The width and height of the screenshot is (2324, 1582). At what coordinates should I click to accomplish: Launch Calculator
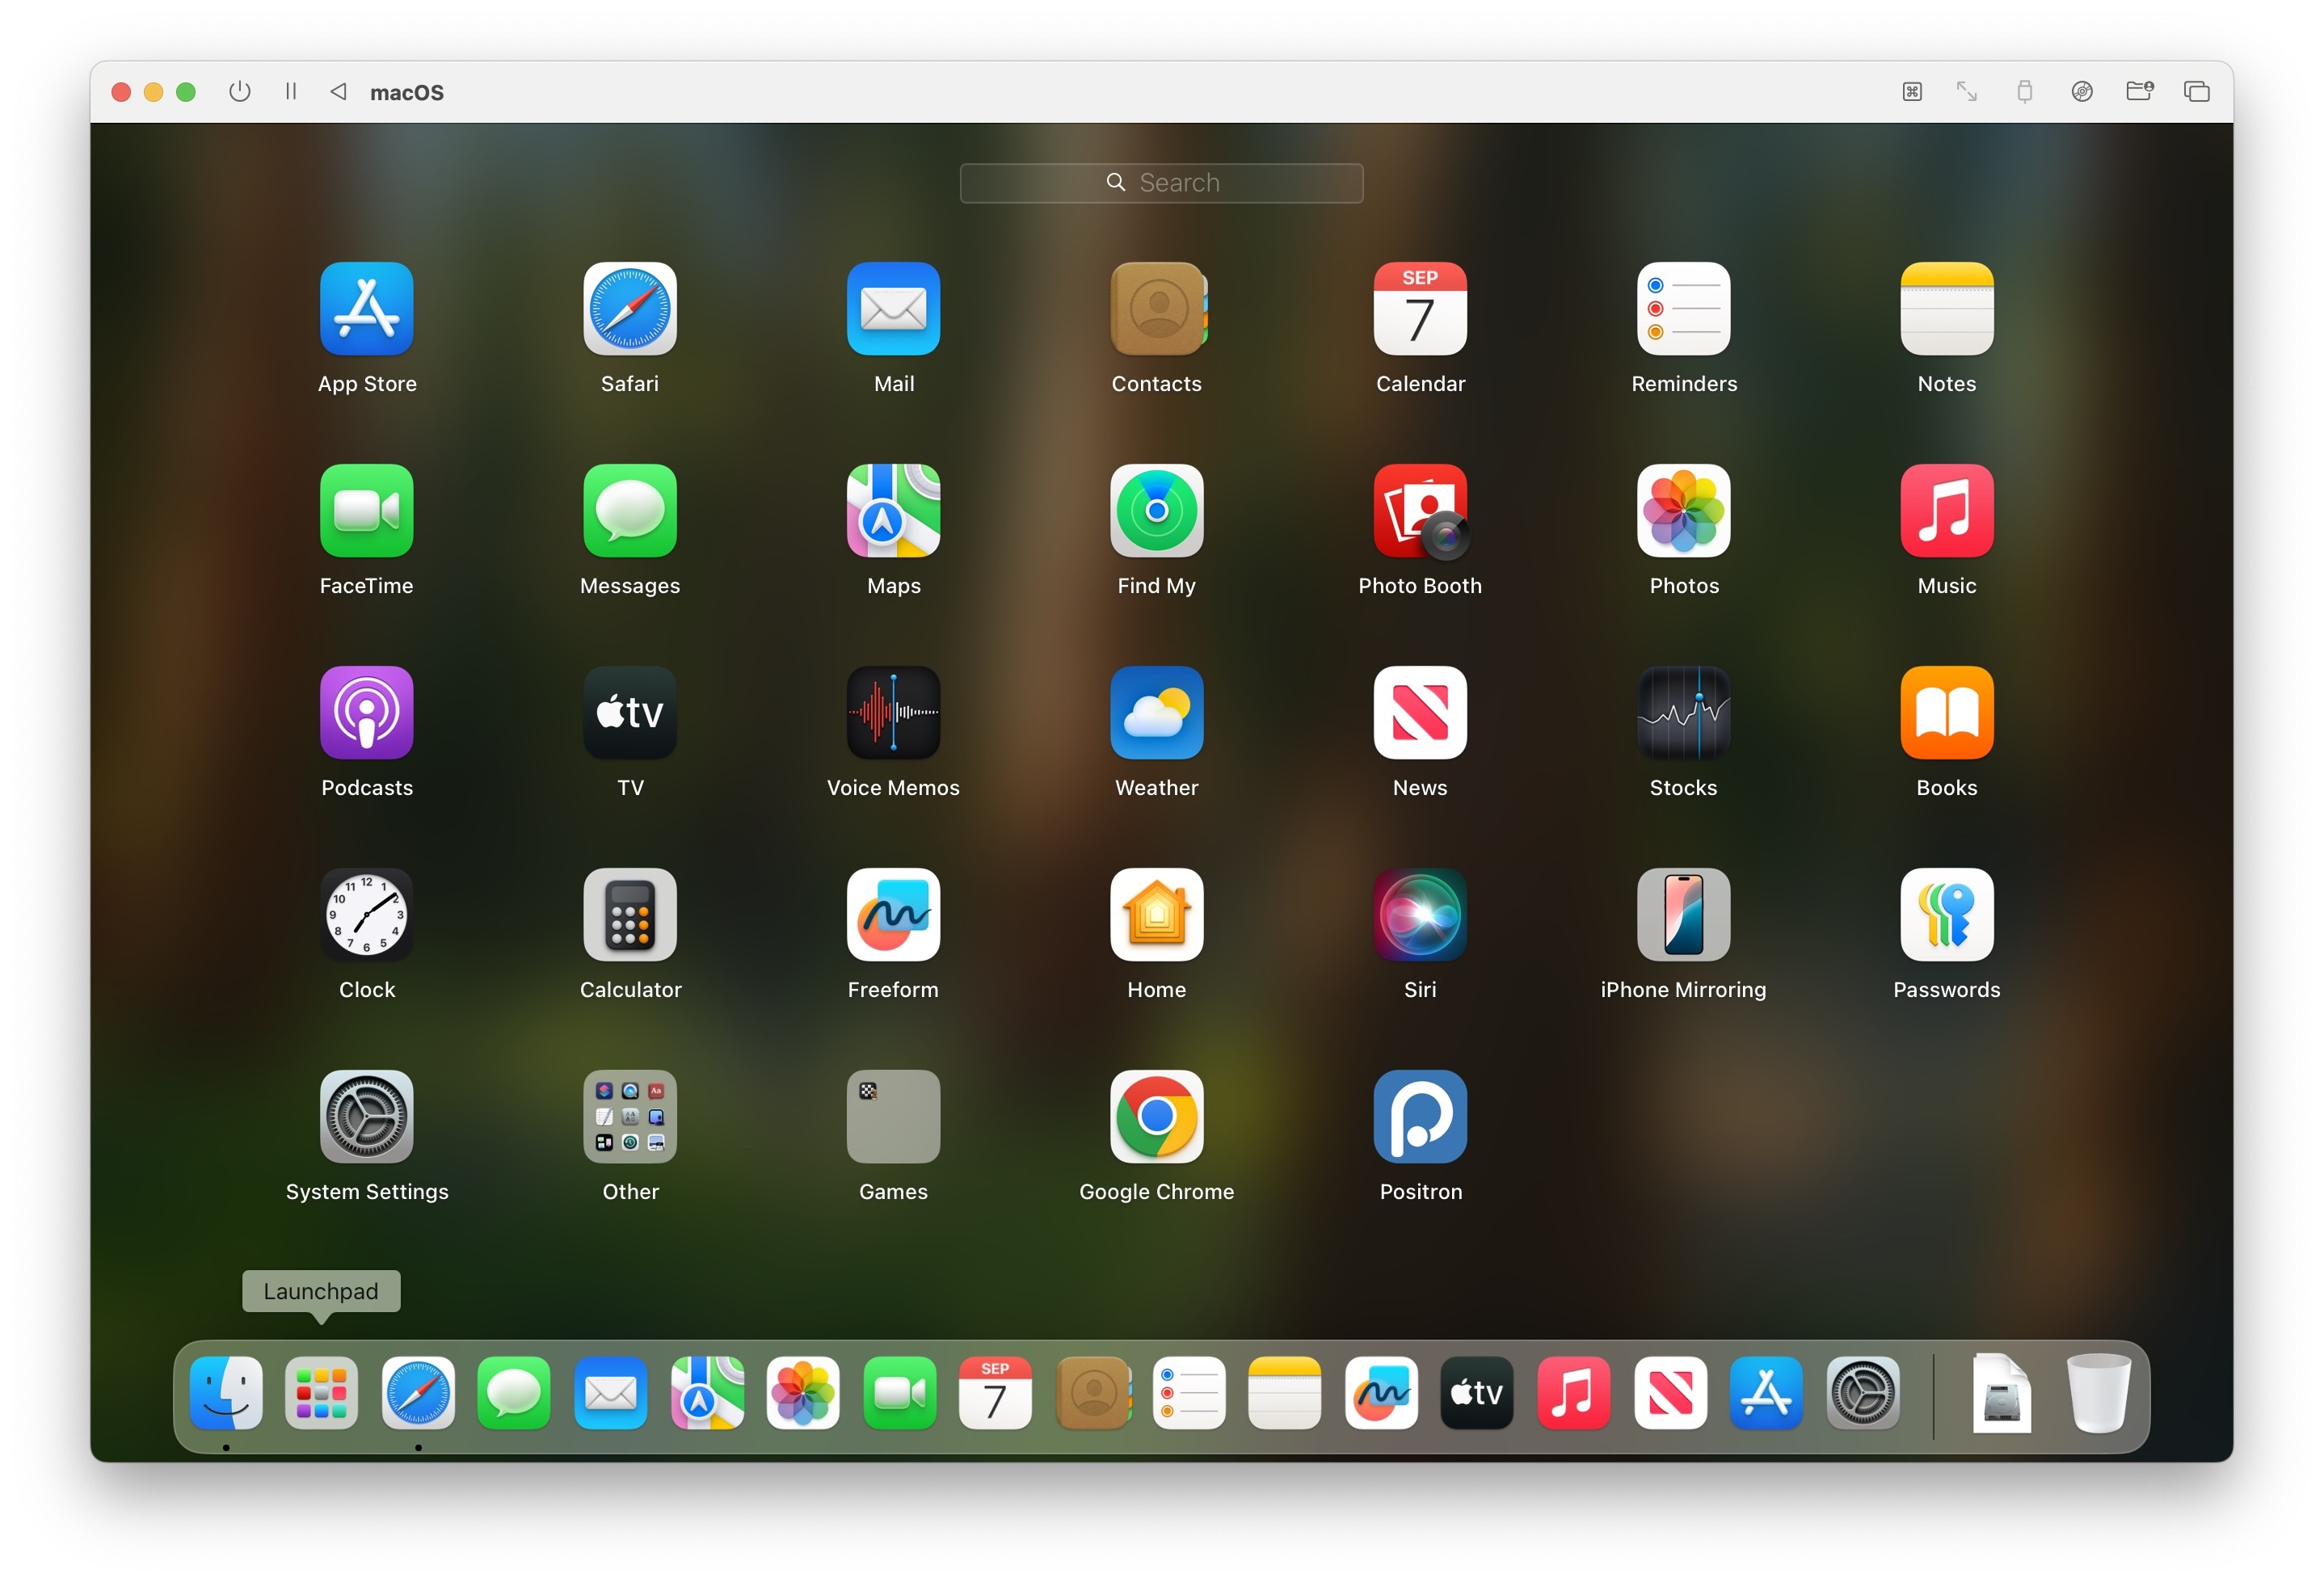point(630,915)
